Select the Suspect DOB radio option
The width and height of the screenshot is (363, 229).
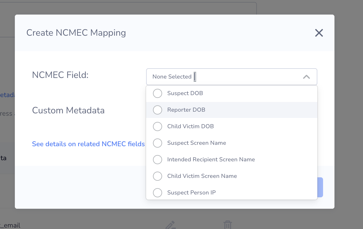click(x=158, y=93)
